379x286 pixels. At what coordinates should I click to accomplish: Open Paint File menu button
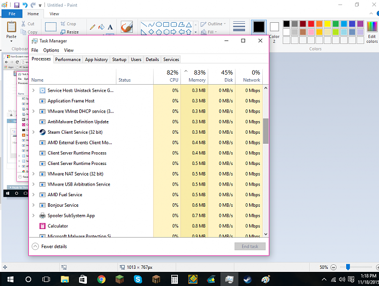[12, 14]
